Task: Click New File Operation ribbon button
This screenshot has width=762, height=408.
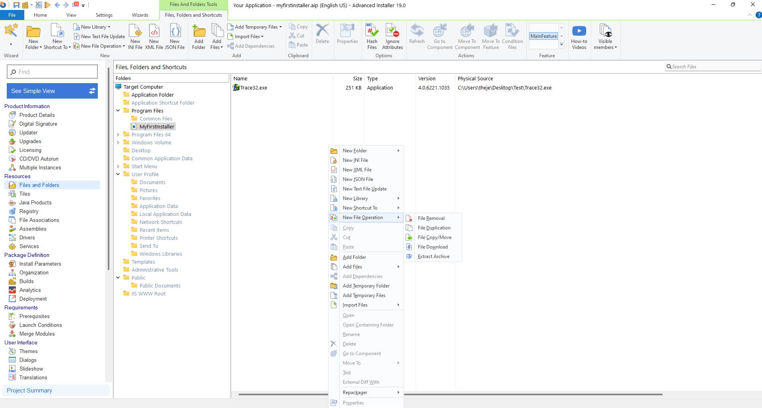Action: pos(99,46)
